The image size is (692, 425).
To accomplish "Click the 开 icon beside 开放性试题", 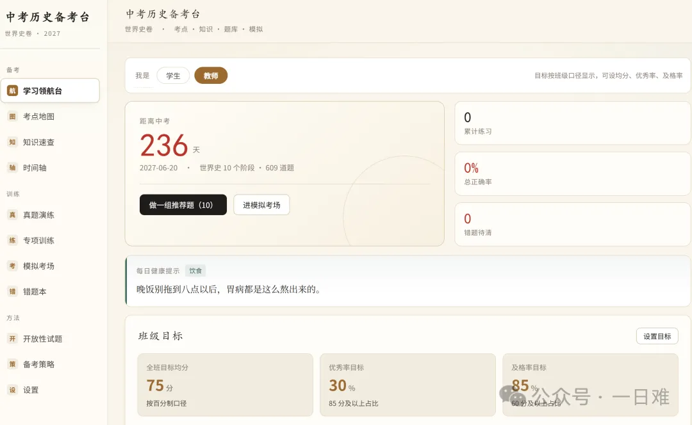I will click(12, 339).
